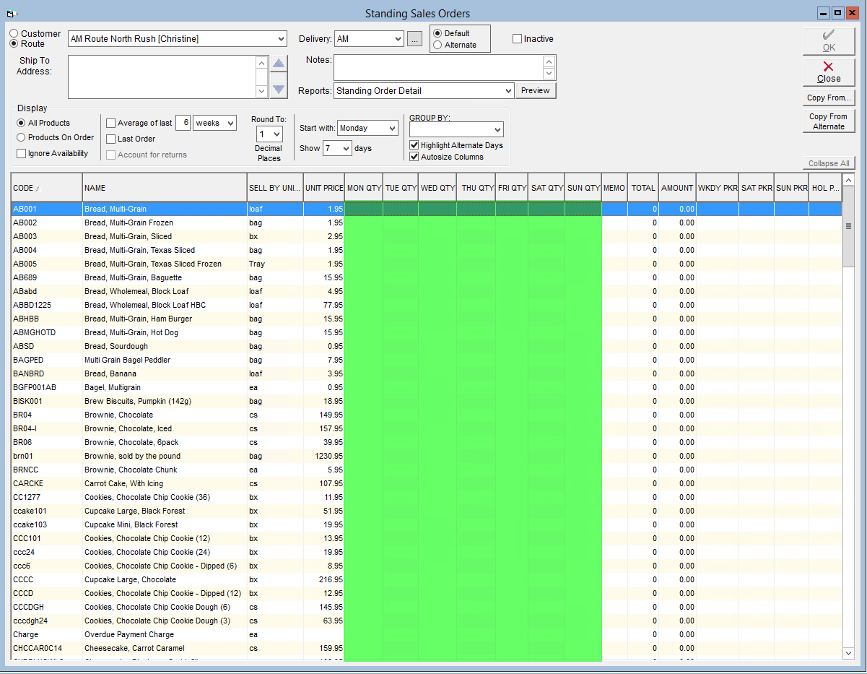
Task: Click the OK checkmark button
Action: tap(829, 41)
